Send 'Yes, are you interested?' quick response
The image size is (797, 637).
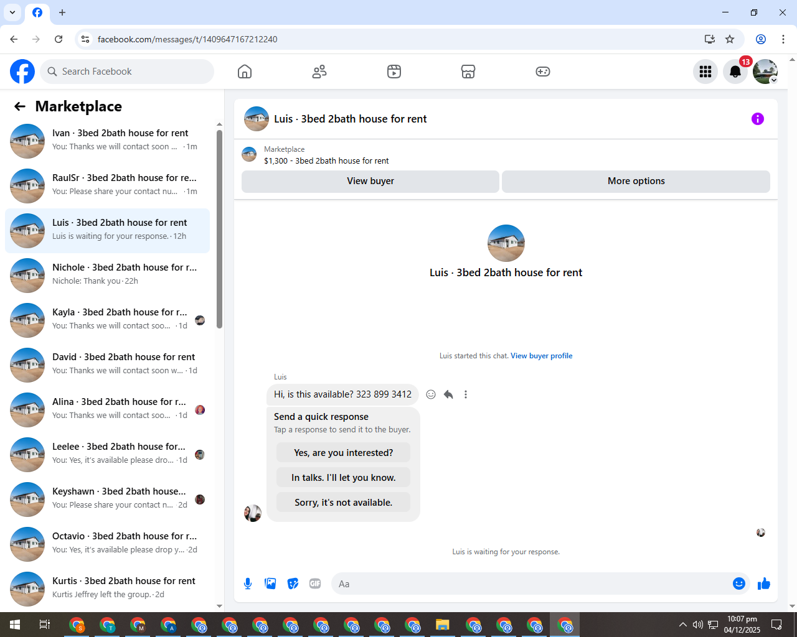(x=344, y=453)
